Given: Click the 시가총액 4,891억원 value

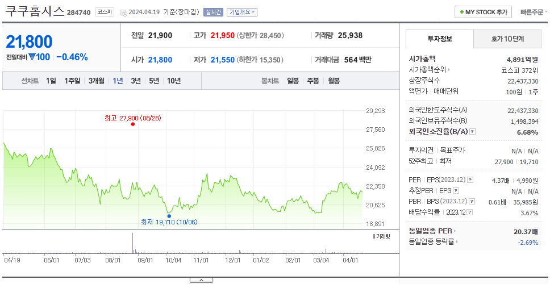Looking at the screenshot, I should tap(522, 59).
